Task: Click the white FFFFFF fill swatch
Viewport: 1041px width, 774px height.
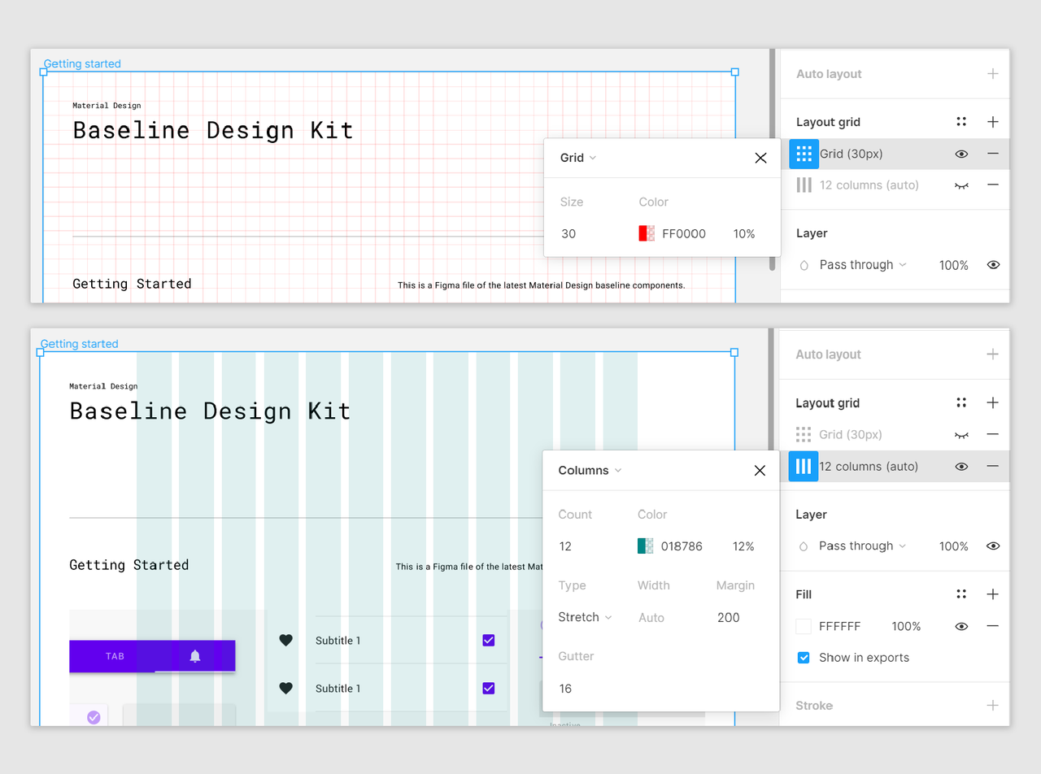Action: 804,626
